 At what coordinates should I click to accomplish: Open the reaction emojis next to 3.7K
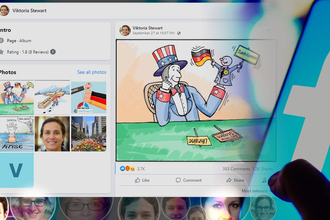(127, 169)
